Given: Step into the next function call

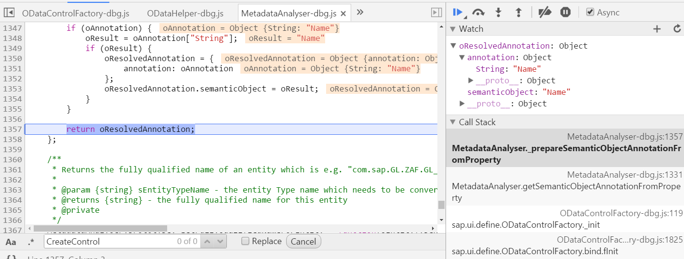Looking at the screenshot, I should (x=499, y=12).
